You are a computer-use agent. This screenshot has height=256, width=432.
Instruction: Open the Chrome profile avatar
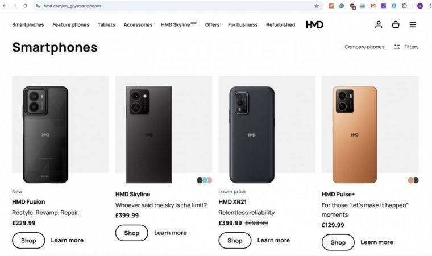(x=420, y=6)
